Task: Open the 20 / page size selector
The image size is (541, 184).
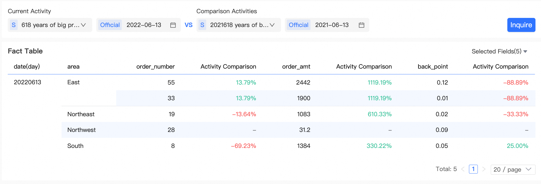Action: 513,169
